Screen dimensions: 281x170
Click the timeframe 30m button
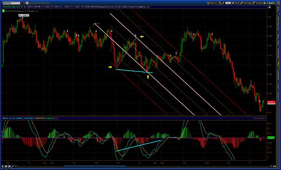228,3
